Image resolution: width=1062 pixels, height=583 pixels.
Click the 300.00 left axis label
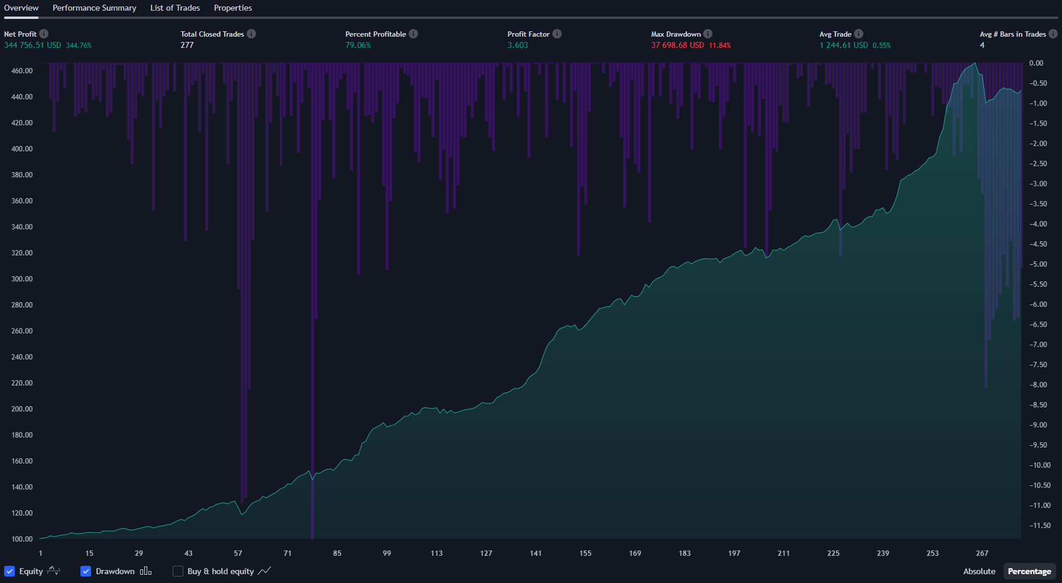point(22,279)
